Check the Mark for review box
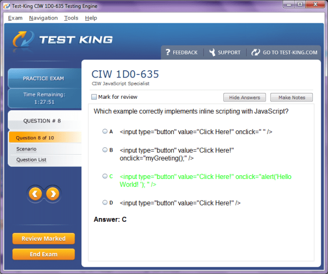 [94, 97]
